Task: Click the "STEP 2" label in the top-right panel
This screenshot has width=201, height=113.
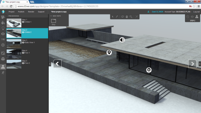Action: pos(193,21)
